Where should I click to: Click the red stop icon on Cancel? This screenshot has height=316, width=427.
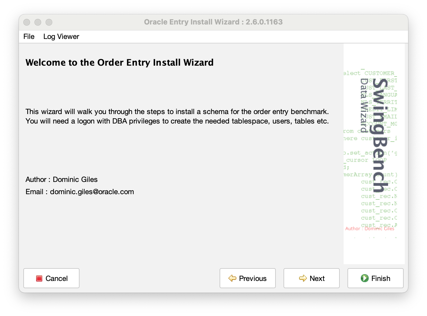(x=39, y=278)
